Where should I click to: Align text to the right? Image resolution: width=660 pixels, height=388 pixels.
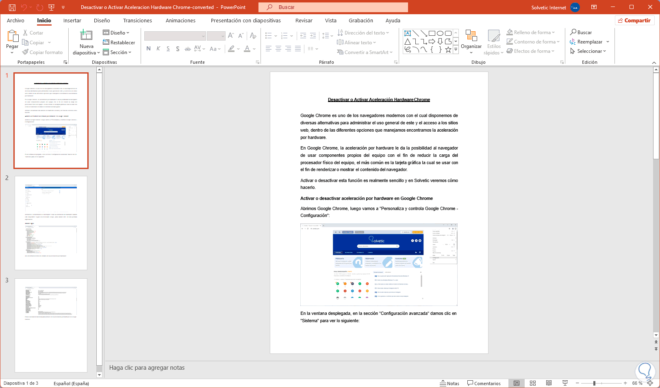click(288, 49)
